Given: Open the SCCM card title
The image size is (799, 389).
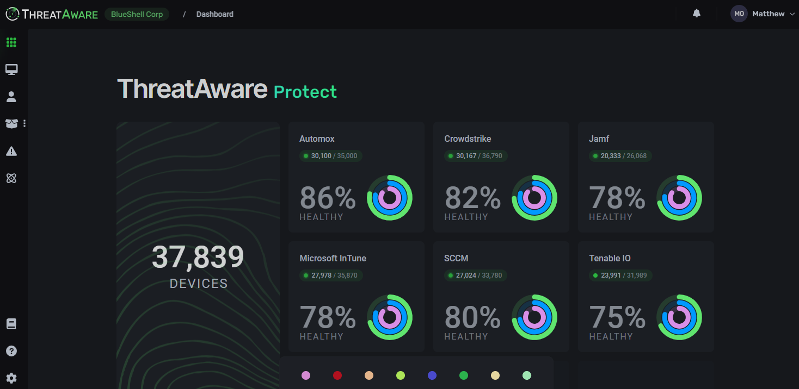Looking at the screenshot, I should (x=456, y=259).
